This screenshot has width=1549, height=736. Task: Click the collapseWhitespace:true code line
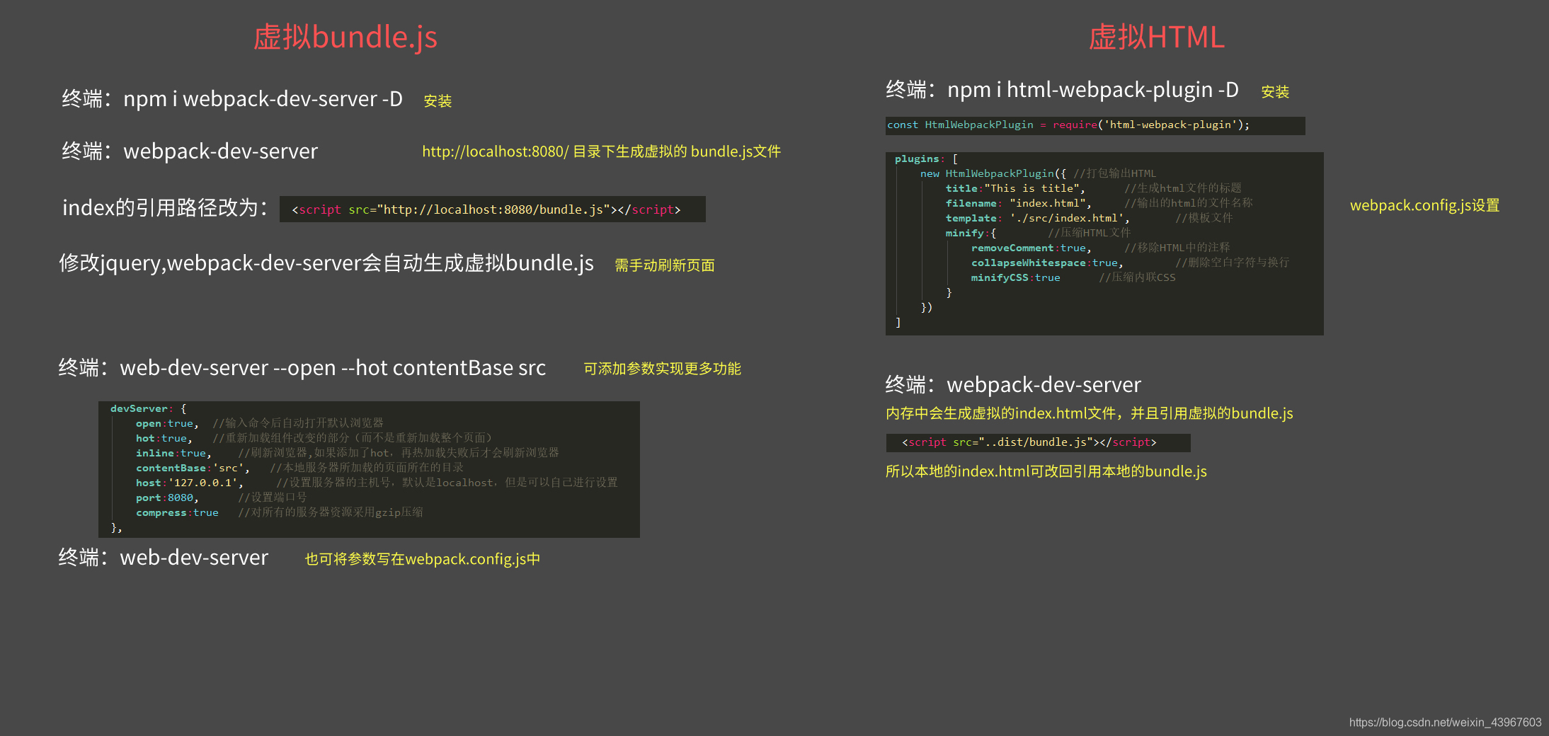coord(1130,263)
